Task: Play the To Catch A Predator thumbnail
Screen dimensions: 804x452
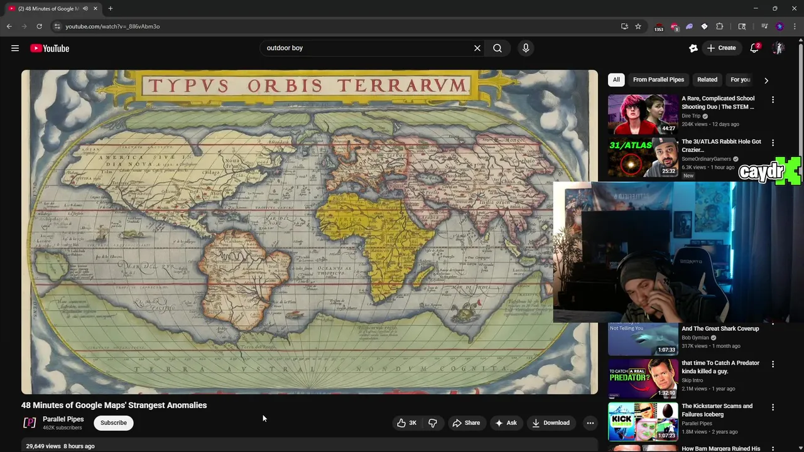Action: (x=643, y=379)
